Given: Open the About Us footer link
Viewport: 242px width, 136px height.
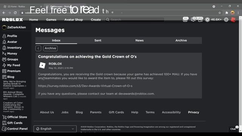Looking at the screenshot, I should pos(47,112).
